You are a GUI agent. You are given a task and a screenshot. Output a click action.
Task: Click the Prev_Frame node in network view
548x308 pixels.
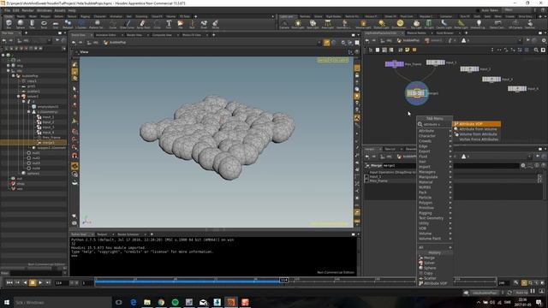[394, 64]
